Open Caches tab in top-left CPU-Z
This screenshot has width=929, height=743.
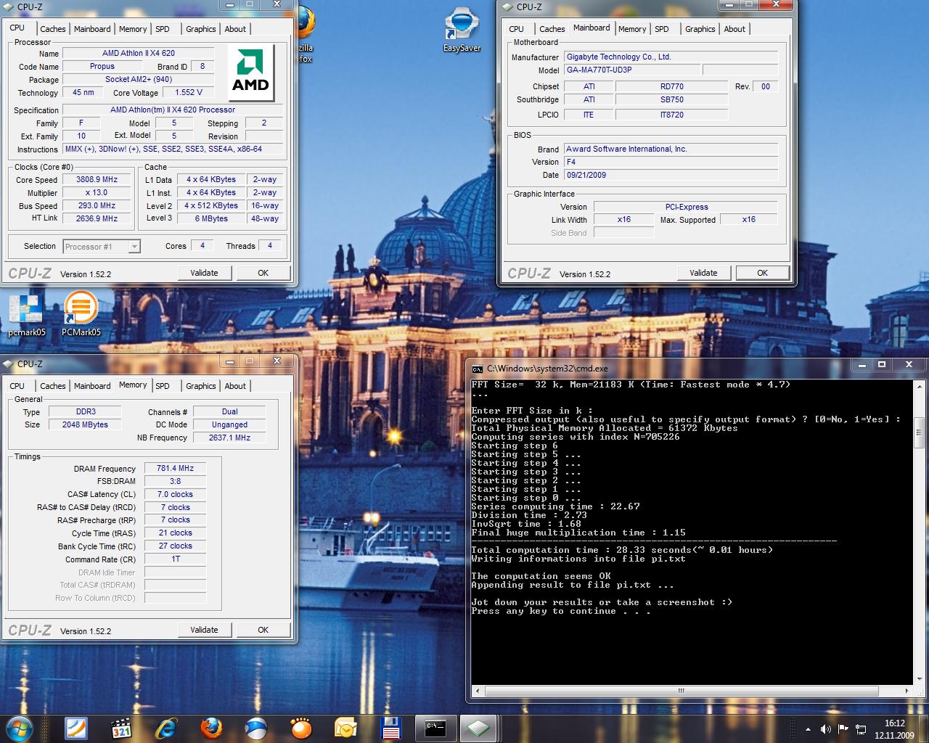[53, 29]
